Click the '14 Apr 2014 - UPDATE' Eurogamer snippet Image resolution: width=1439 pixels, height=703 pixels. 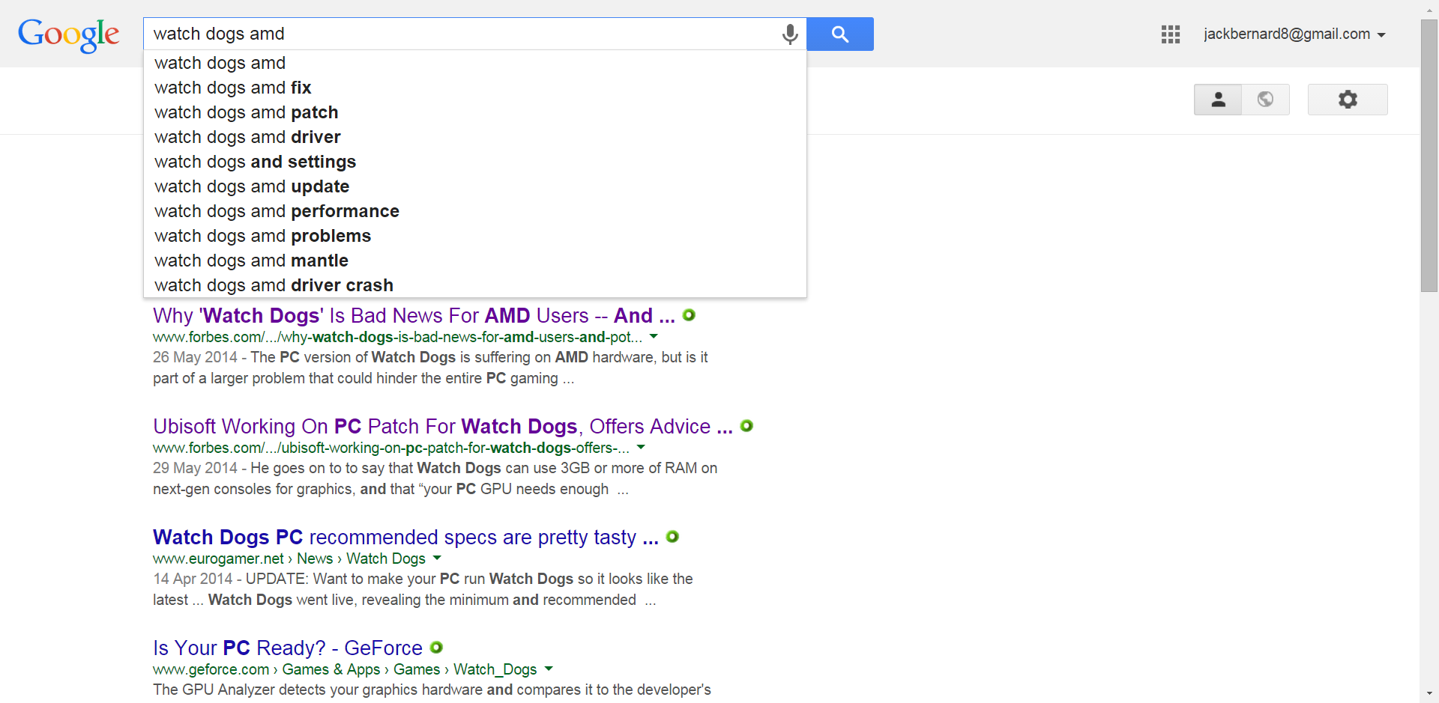[x=423, y=590]
